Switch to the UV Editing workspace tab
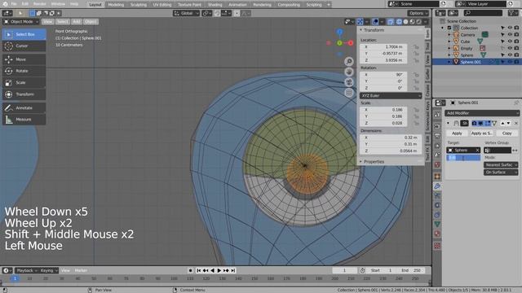 162,5
